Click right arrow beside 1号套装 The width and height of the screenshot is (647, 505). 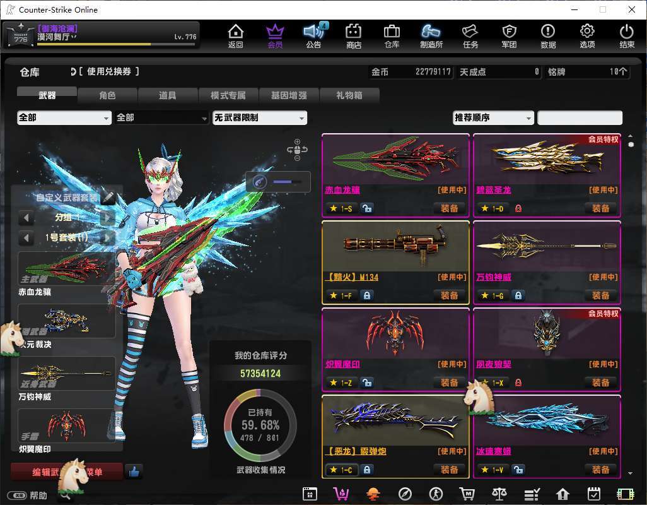[x=107, y=237]
